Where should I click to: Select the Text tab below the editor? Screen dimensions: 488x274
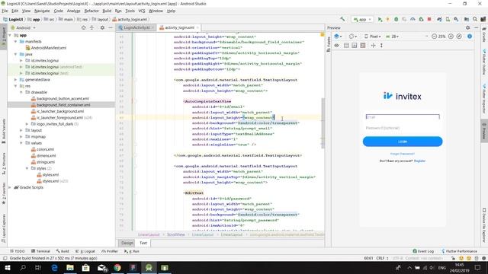click(x=143, y=243)
